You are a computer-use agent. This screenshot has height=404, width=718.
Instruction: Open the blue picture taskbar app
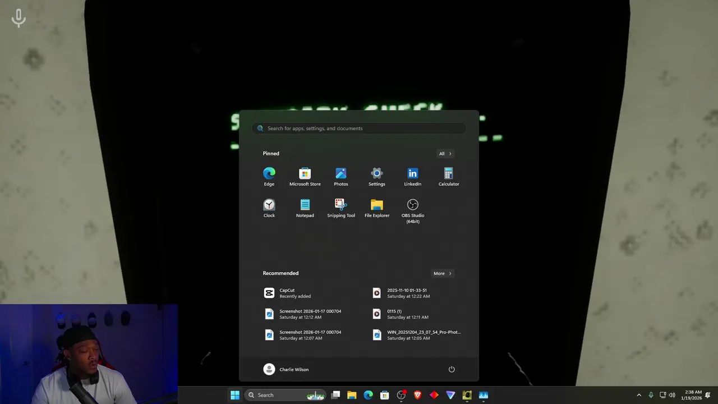point(484,395)
